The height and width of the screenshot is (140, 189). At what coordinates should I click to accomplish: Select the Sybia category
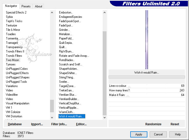[9, 17]
